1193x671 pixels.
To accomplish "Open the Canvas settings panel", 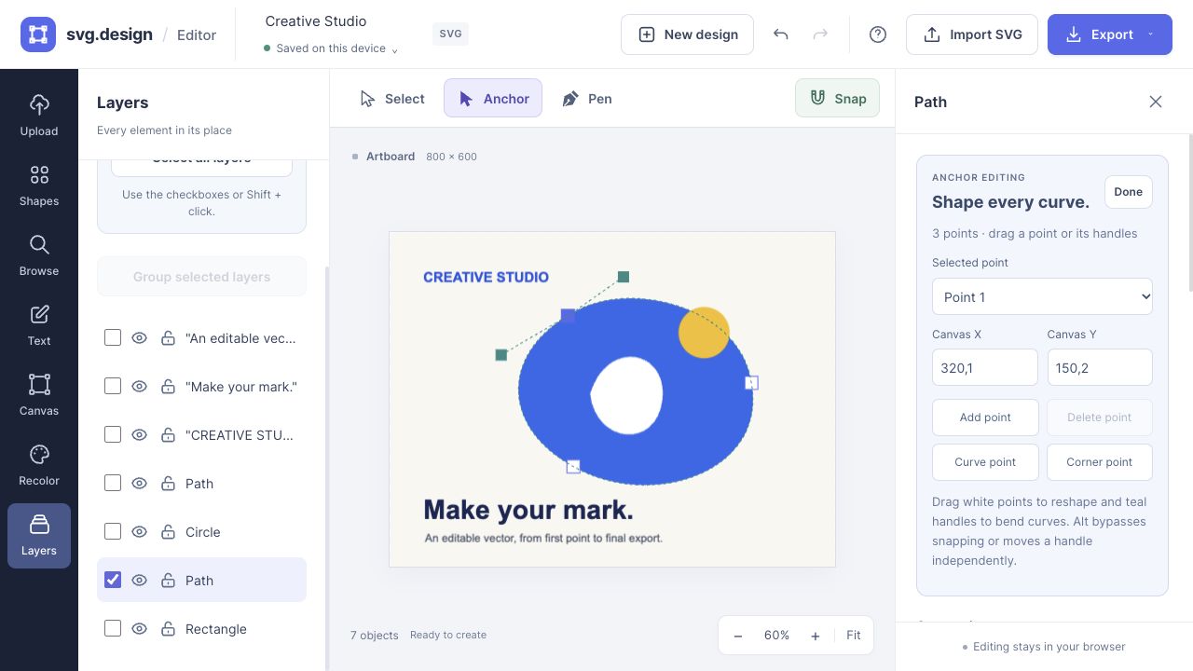I will pyautogui.click(x=39, y=395).
